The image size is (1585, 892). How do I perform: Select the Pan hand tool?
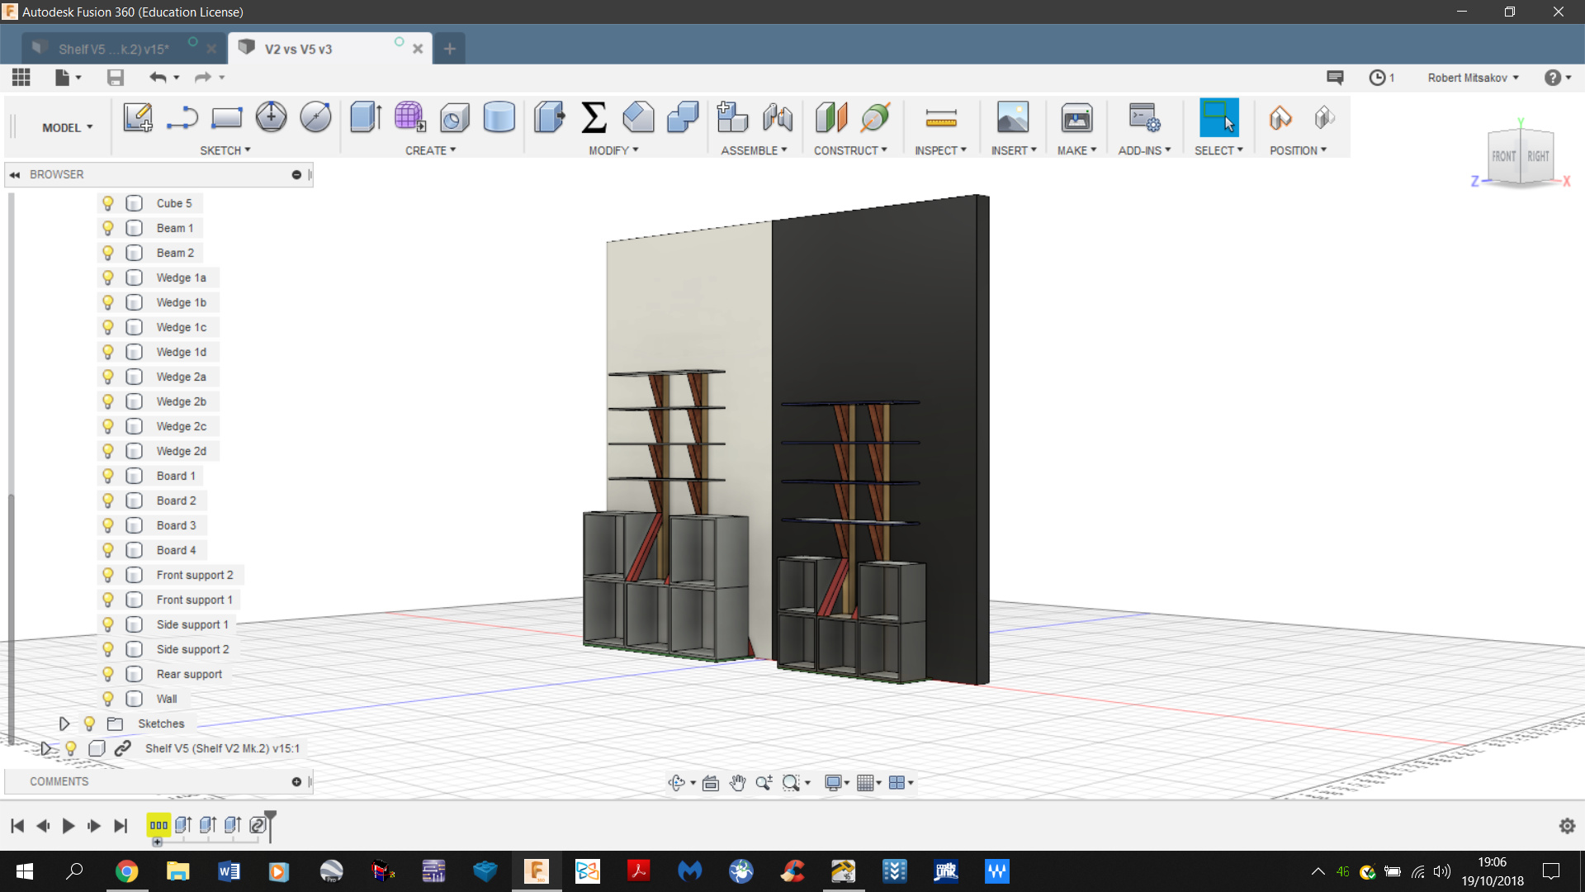click(737, 782)
